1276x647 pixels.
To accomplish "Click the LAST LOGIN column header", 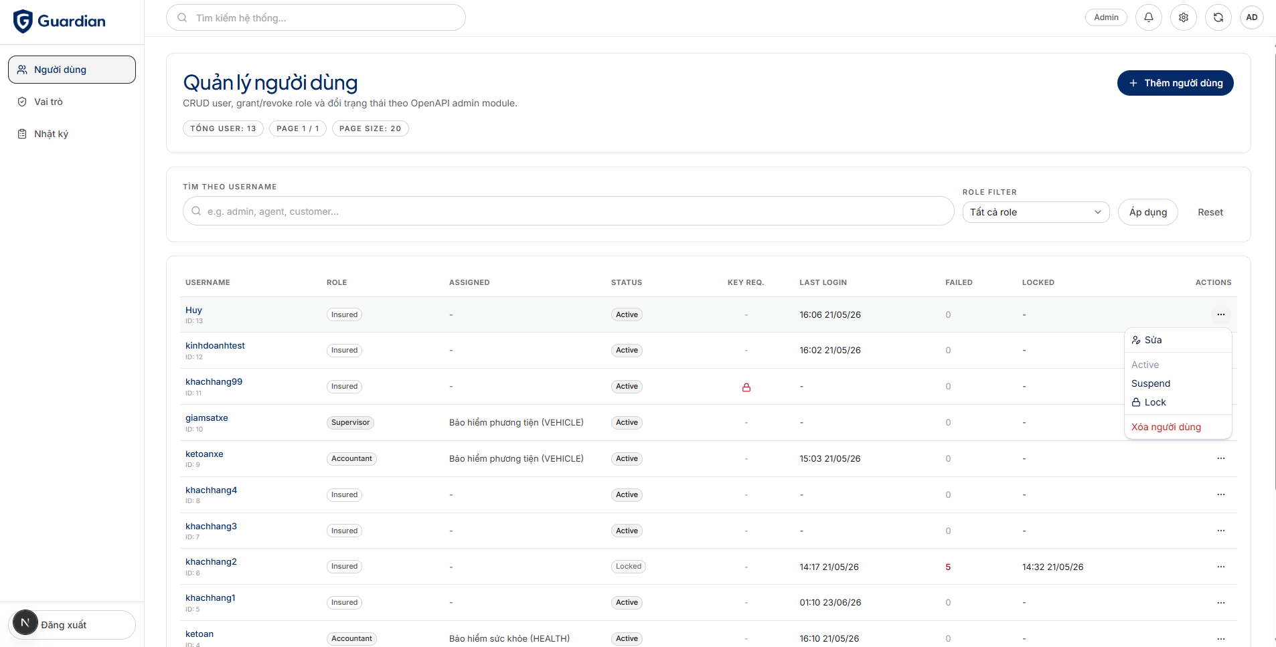I will (823, 282).
